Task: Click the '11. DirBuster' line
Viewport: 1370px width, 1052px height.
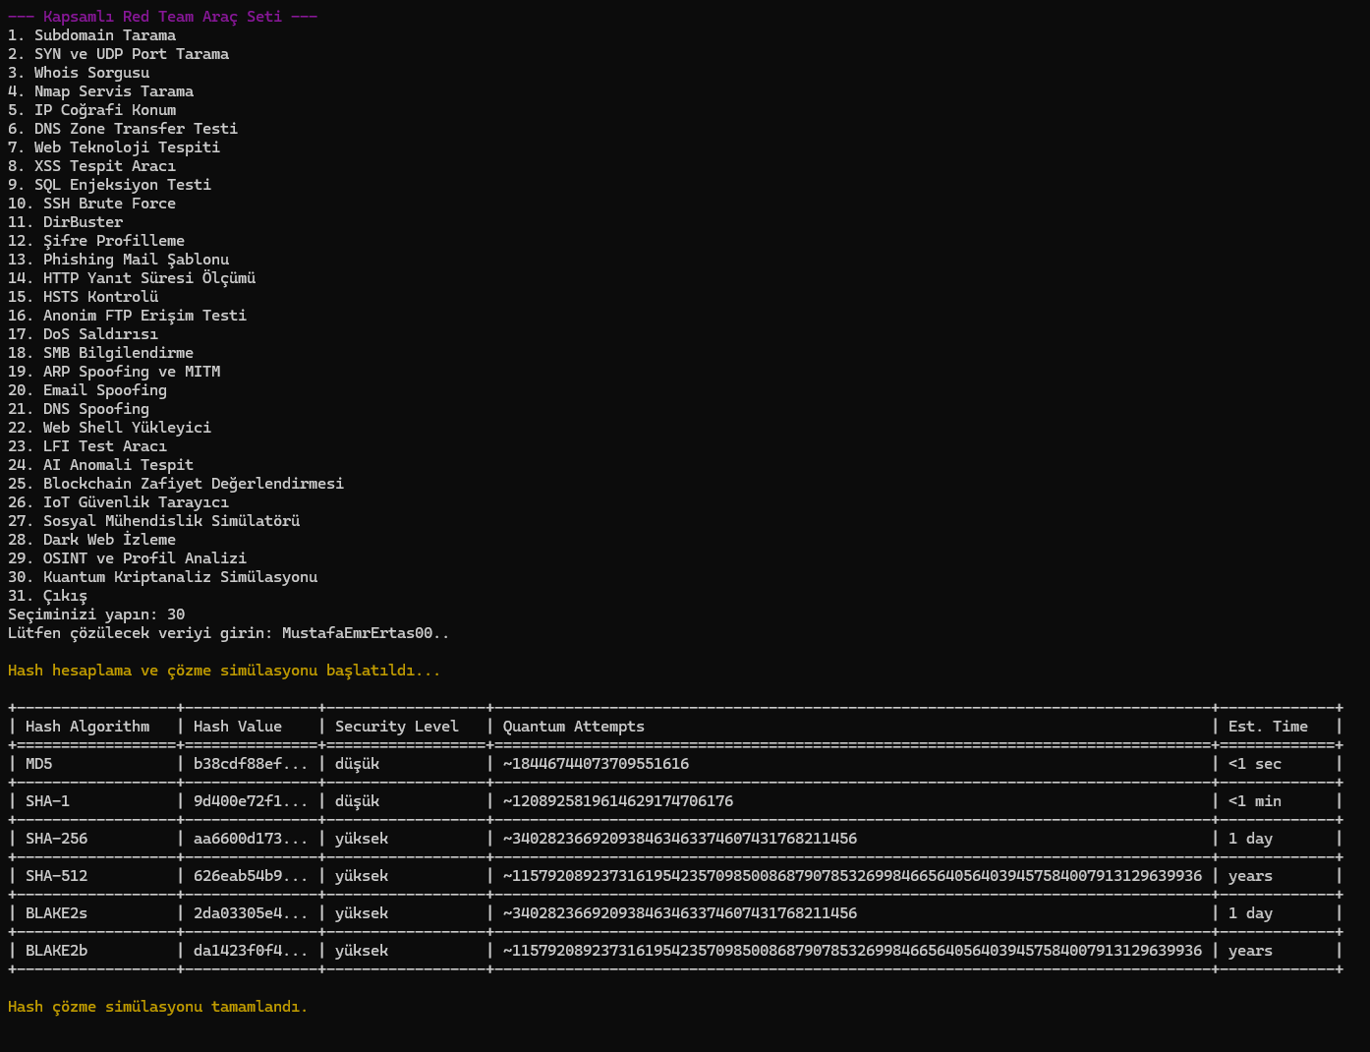Action: pos(65,222)
